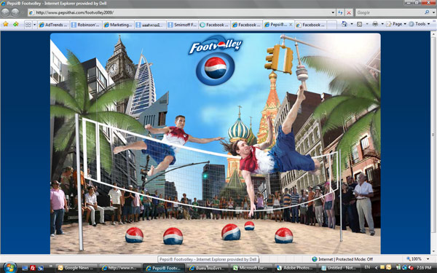This screenshot has height=273, width=437.
Task: Click the Add to Favorites icon
Action: [16, 24]
